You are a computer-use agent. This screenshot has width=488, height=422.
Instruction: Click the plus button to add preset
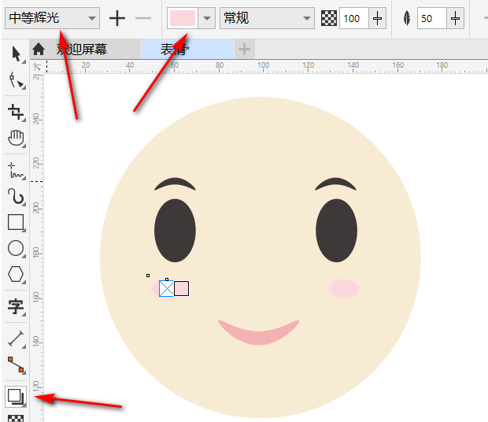[117, 18]
